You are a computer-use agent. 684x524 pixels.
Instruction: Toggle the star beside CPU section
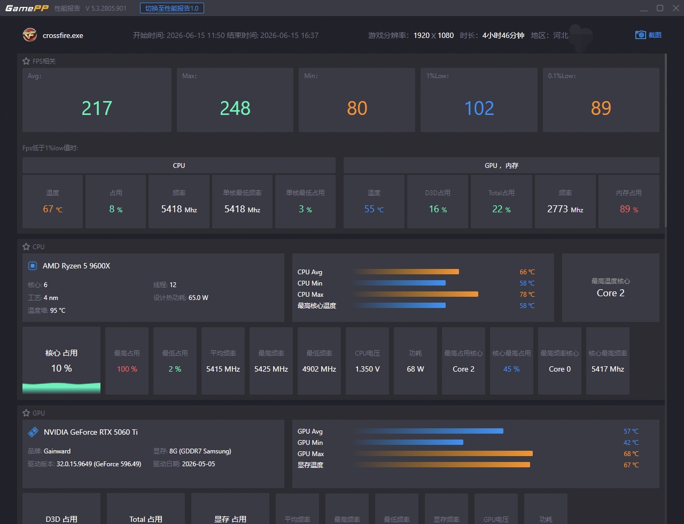click(26, 246)
